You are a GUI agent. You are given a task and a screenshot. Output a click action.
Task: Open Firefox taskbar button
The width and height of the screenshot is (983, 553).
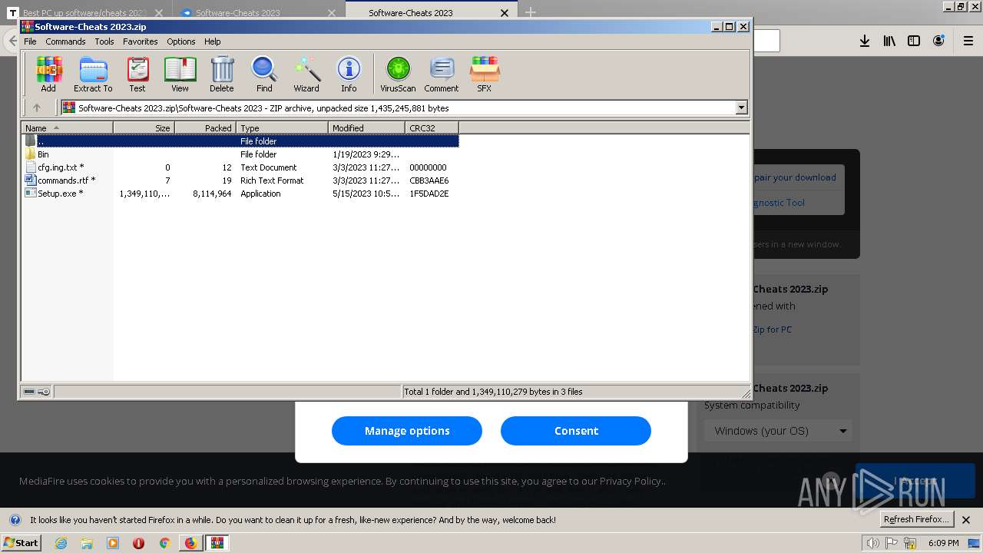pos(190,543)
